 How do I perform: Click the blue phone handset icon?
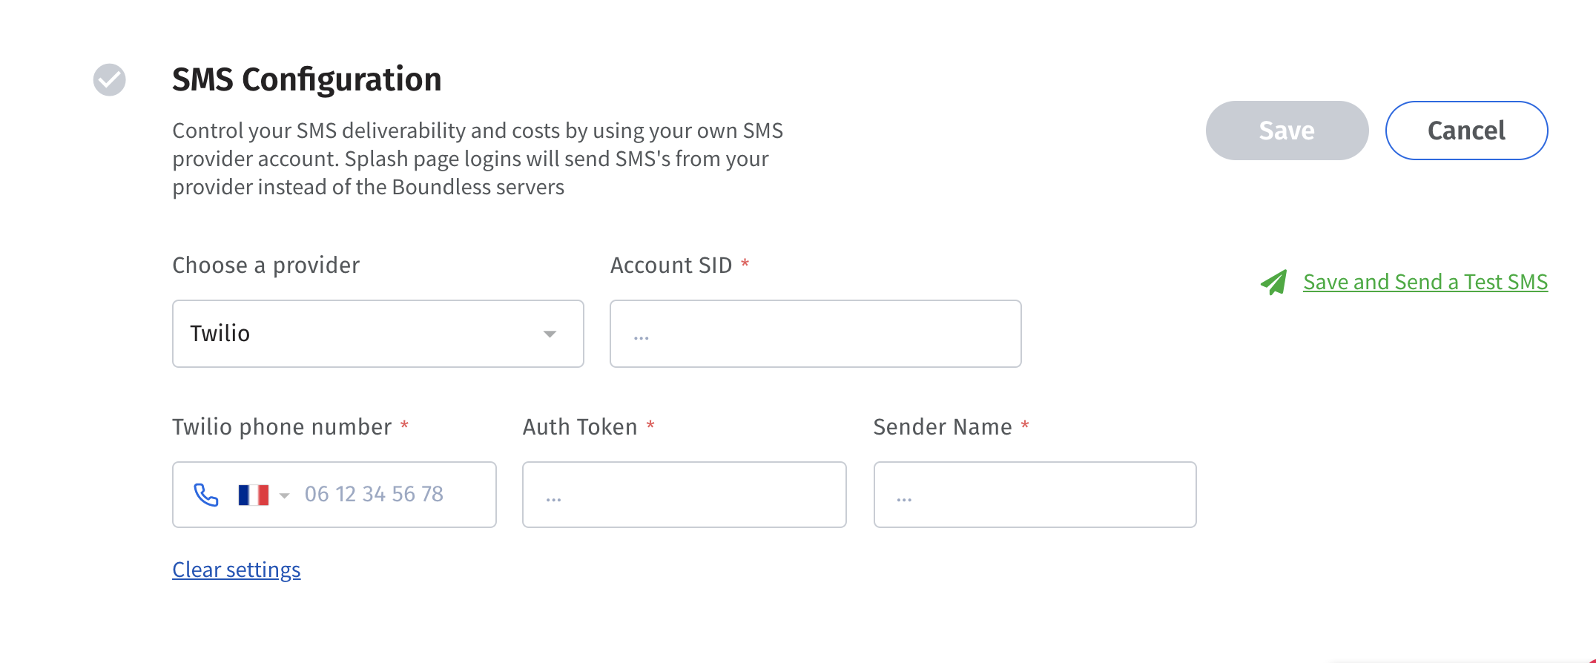(x=206, y=495)
